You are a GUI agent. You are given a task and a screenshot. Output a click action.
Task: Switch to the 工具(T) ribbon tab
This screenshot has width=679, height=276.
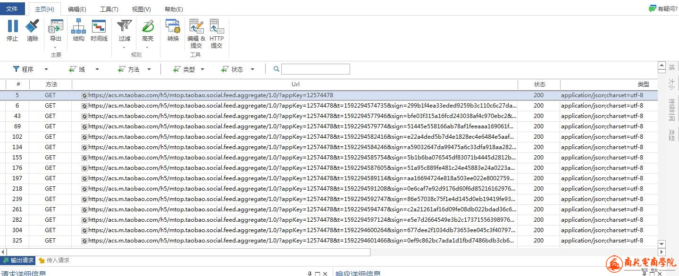tap(109, 9)
